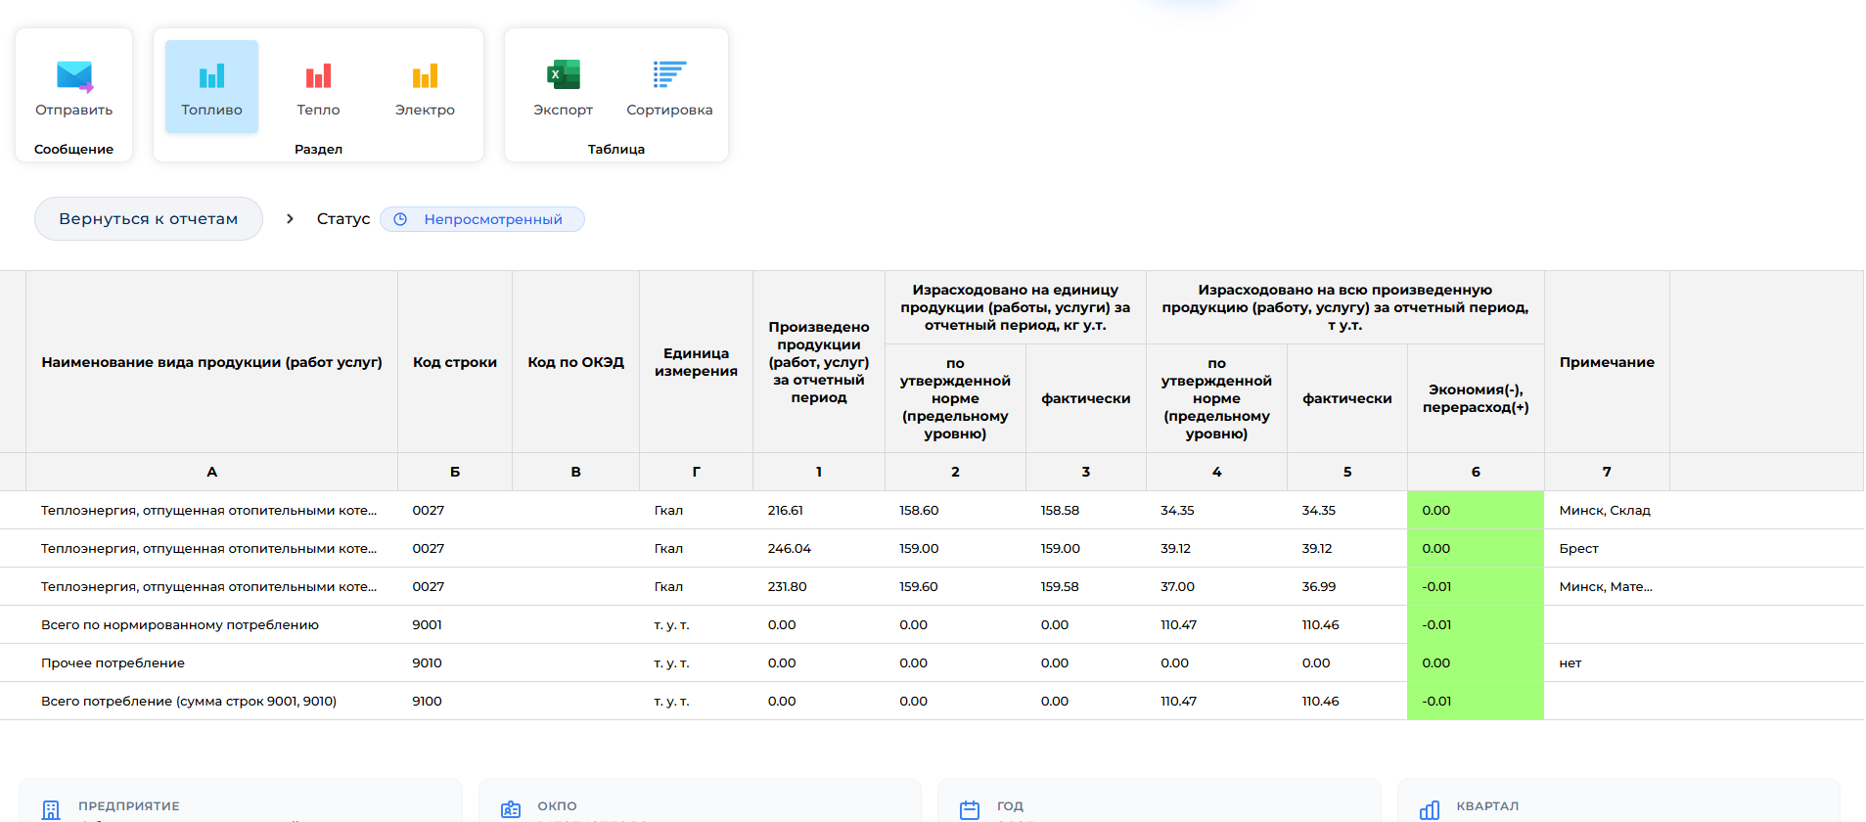Click the 39.12 norm value in column 4
The height and width of the screenshot is (822, 1866).
[1175, 549]
